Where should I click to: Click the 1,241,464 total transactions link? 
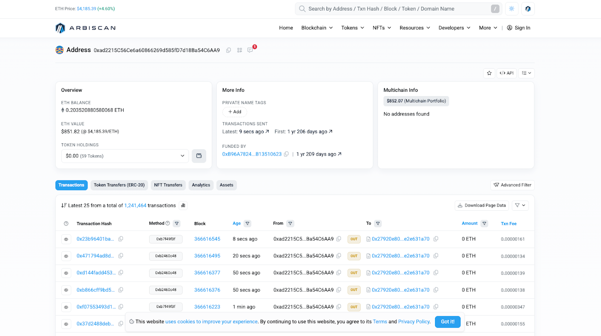point(135,205)
